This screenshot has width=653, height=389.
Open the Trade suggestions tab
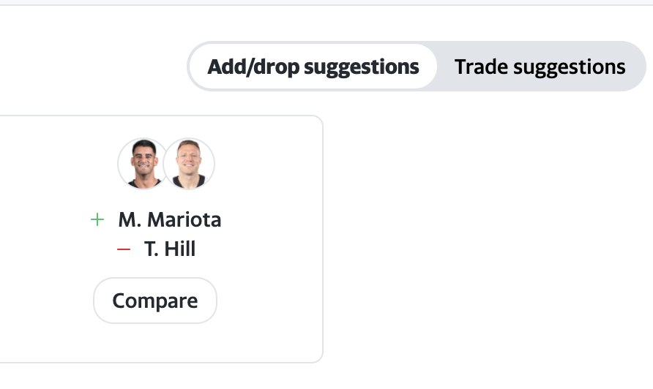click(540, 67)
